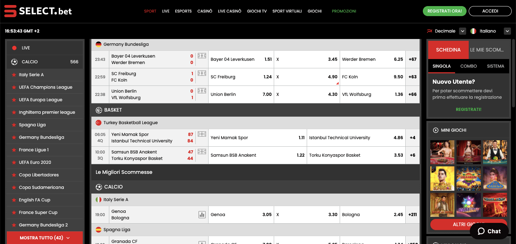This screenshot has height=244, width=516.
Task: Click the statistics chart icon for Genoa Bologna
Action: coord(202,214)
